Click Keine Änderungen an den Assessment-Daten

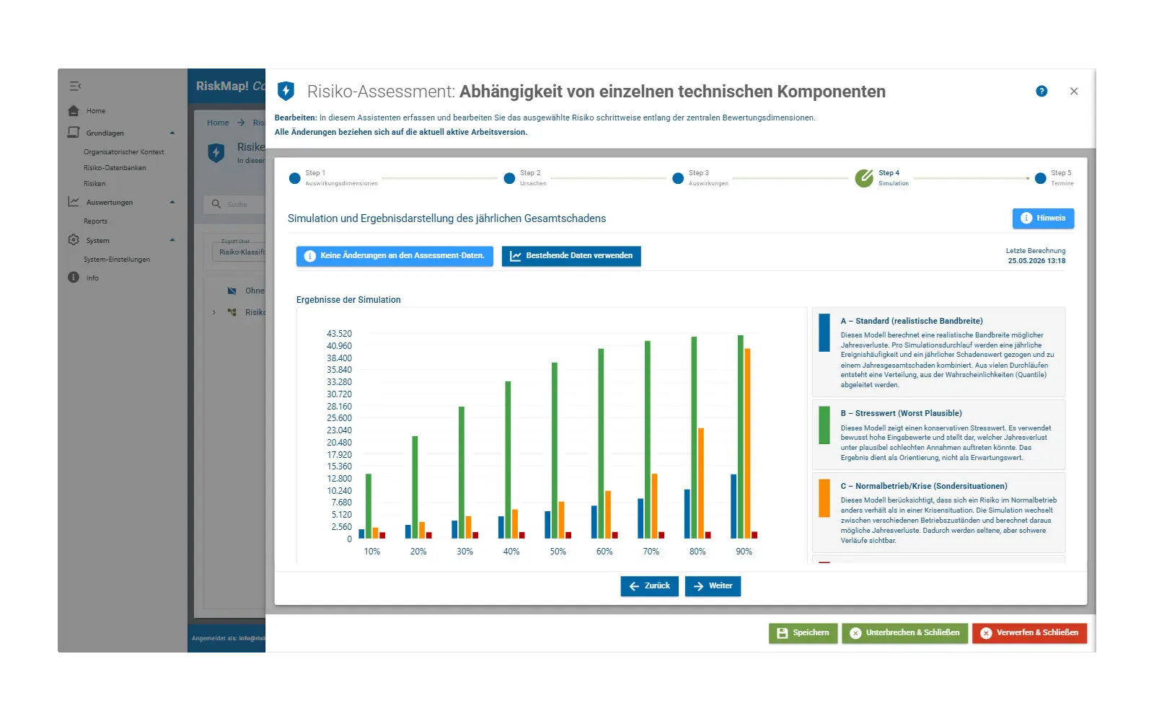pos(395,256)
